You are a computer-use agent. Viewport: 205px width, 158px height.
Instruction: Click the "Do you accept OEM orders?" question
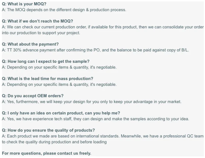(33, 96)
